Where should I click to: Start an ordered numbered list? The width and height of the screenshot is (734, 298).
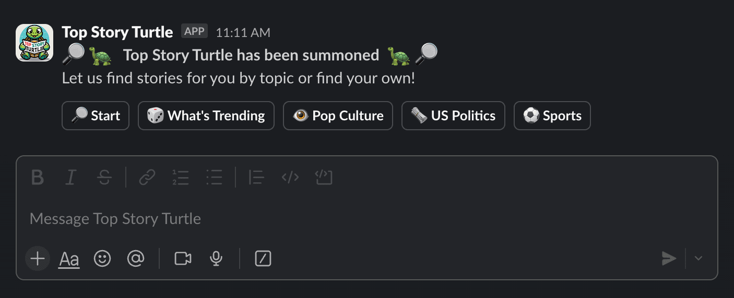tap(181, 178)
